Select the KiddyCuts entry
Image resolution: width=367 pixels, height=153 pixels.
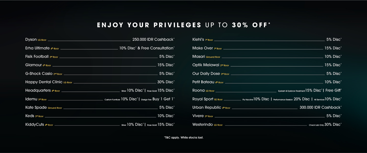pyautogui.click(x=35, y=124)
